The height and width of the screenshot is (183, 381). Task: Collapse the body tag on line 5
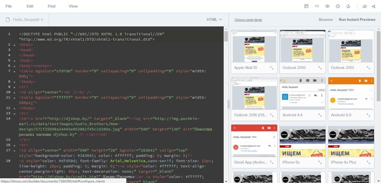pyautogui.click(x=15, y=61)
